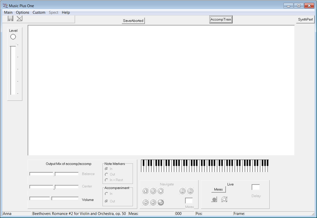Click the Delay input field

click(x=255, y=187)
